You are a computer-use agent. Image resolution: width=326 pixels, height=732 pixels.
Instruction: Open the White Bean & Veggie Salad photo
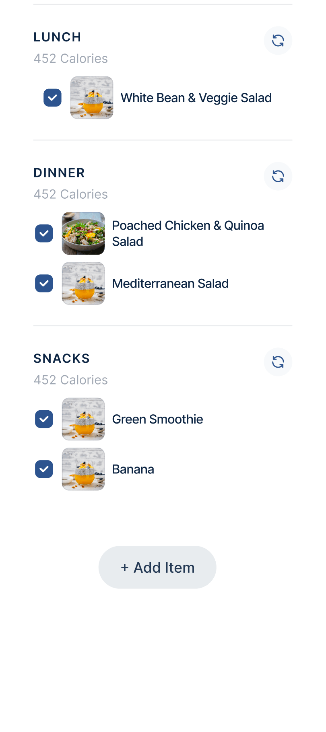92,98
